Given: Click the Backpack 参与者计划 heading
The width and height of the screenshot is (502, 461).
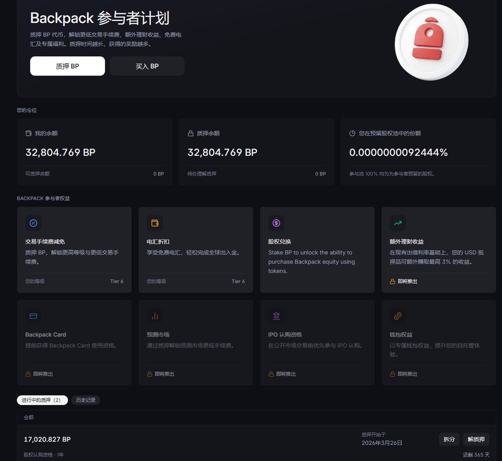Looking at the screenshot, I should (100, 18).
